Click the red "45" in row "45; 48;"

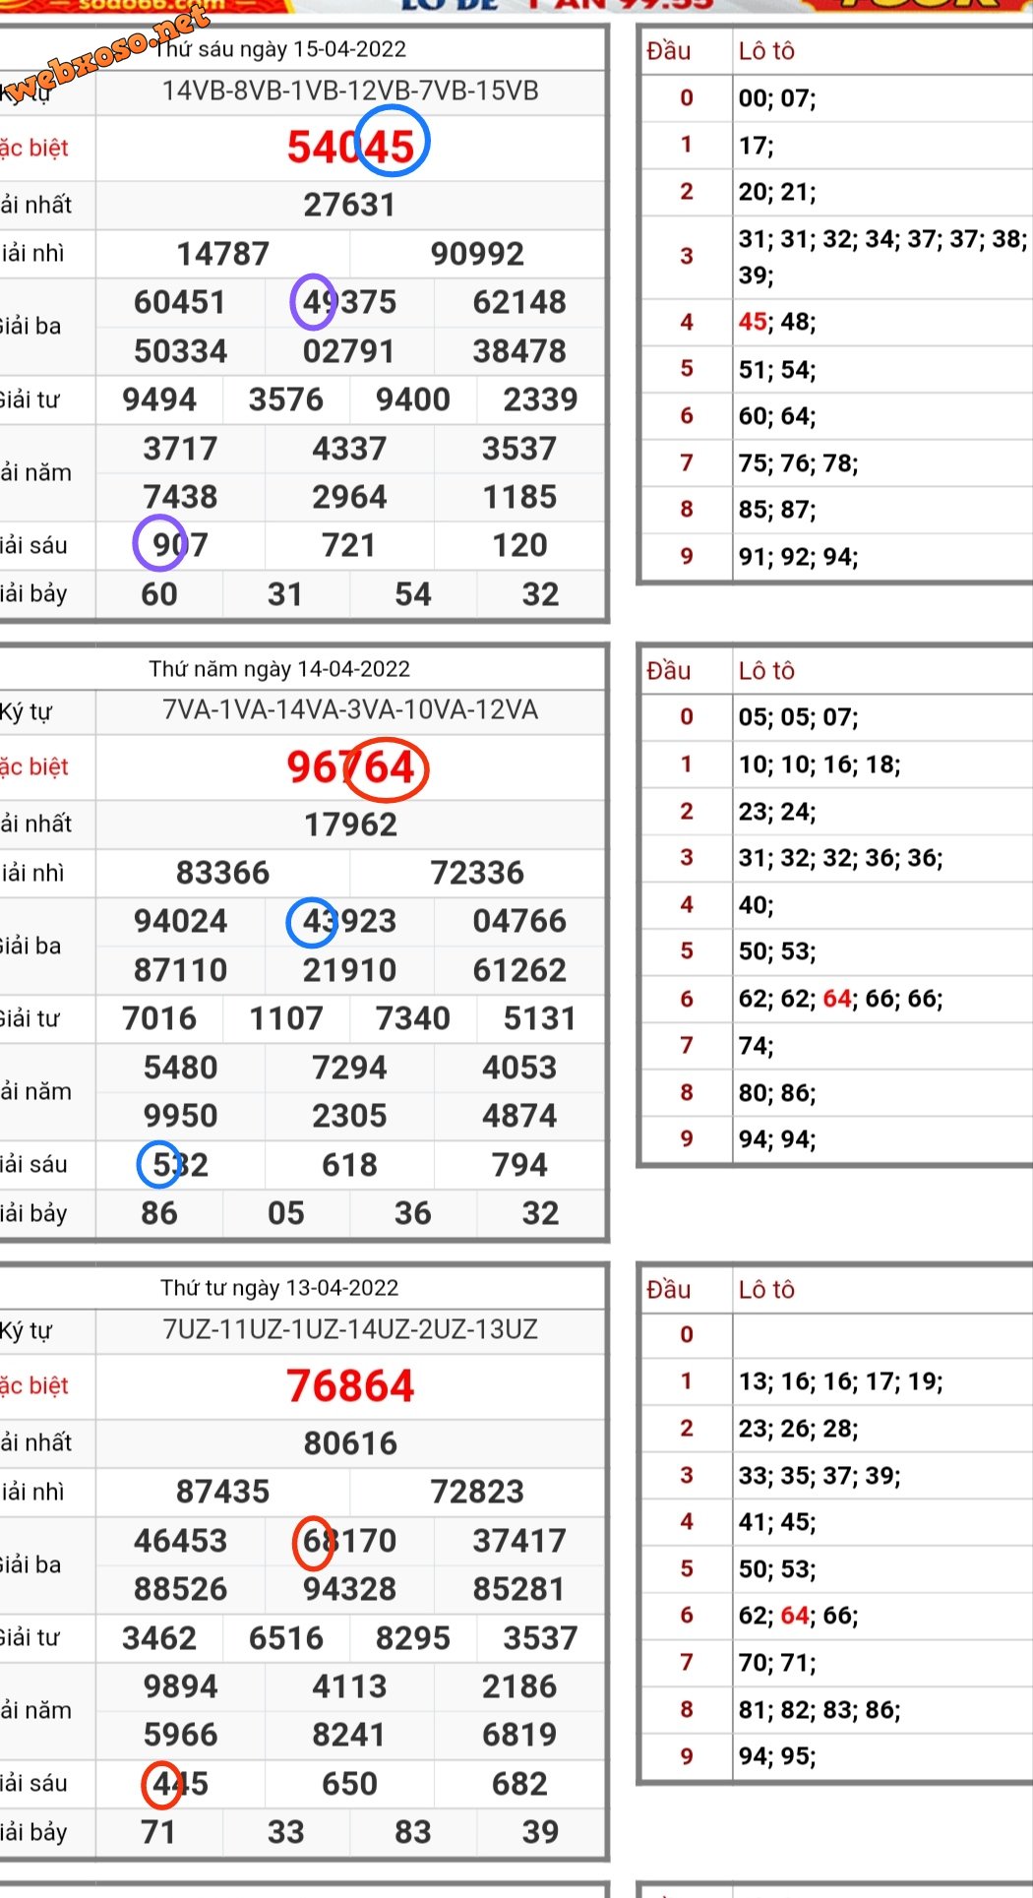(x=753, y=322)
